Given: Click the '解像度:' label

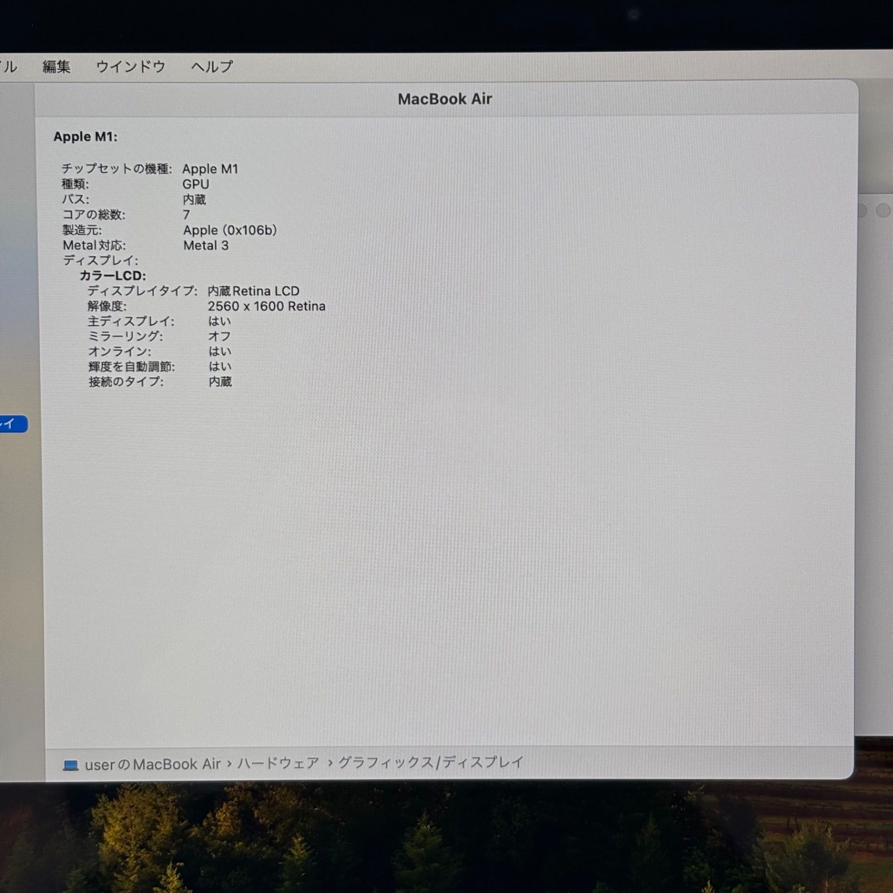Looking at the screenshot, I should coord(107,306).
